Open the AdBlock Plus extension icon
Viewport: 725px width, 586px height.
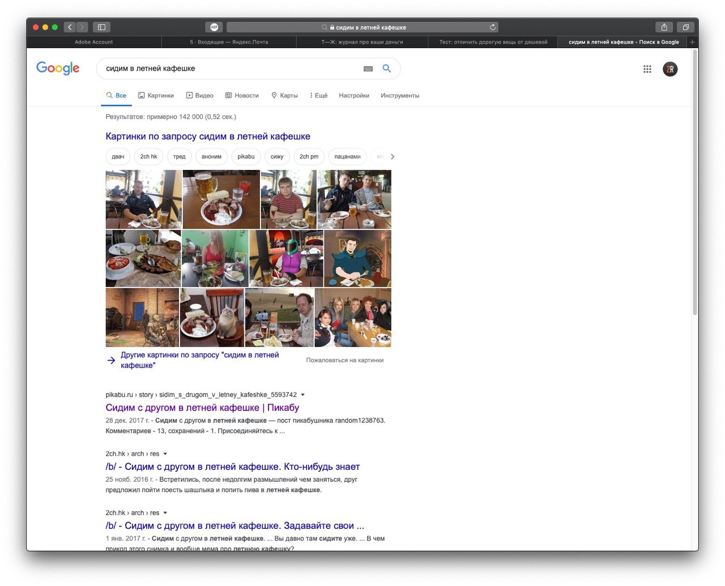pos(214,27)
